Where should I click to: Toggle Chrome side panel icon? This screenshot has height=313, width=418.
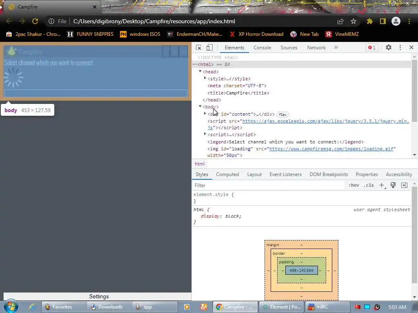[x=383, y=21]
